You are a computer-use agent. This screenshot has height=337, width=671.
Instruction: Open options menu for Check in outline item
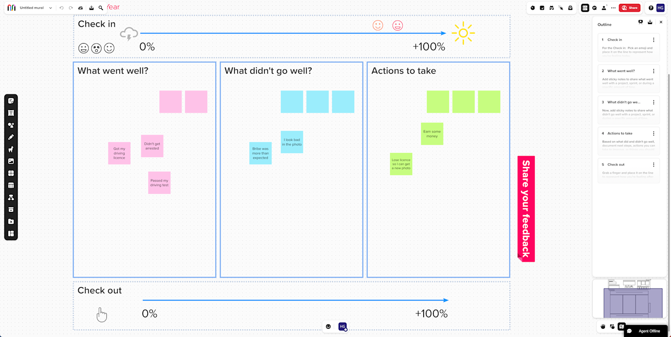click(653, 40)
